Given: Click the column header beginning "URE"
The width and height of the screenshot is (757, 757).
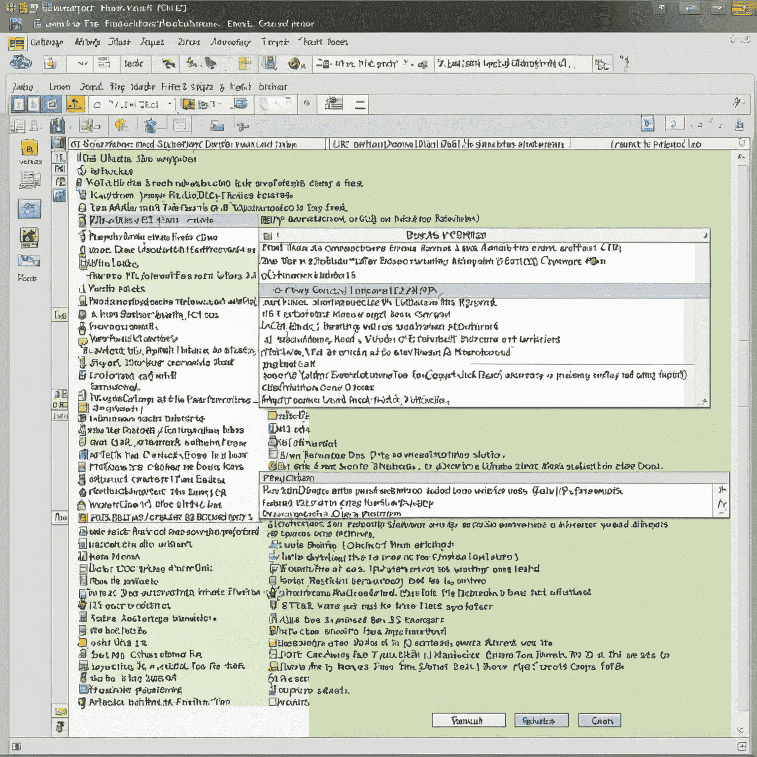Looking at the screenshot, I should pyautogui.click(x=450, y=144).
